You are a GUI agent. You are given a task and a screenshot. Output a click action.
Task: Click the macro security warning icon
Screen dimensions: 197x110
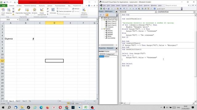click(x=13, y=14)
